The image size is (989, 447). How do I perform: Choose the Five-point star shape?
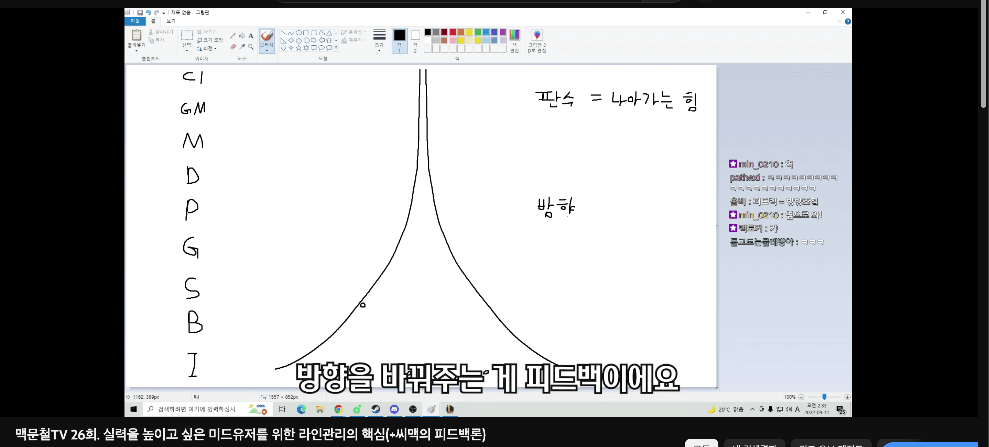point(299,48)
